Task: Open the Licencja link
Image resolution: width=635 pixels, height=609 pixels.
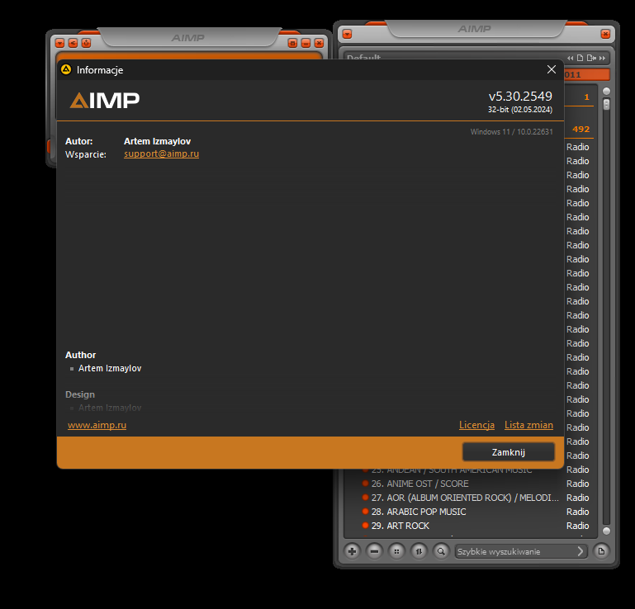Action: click(476, 425)
